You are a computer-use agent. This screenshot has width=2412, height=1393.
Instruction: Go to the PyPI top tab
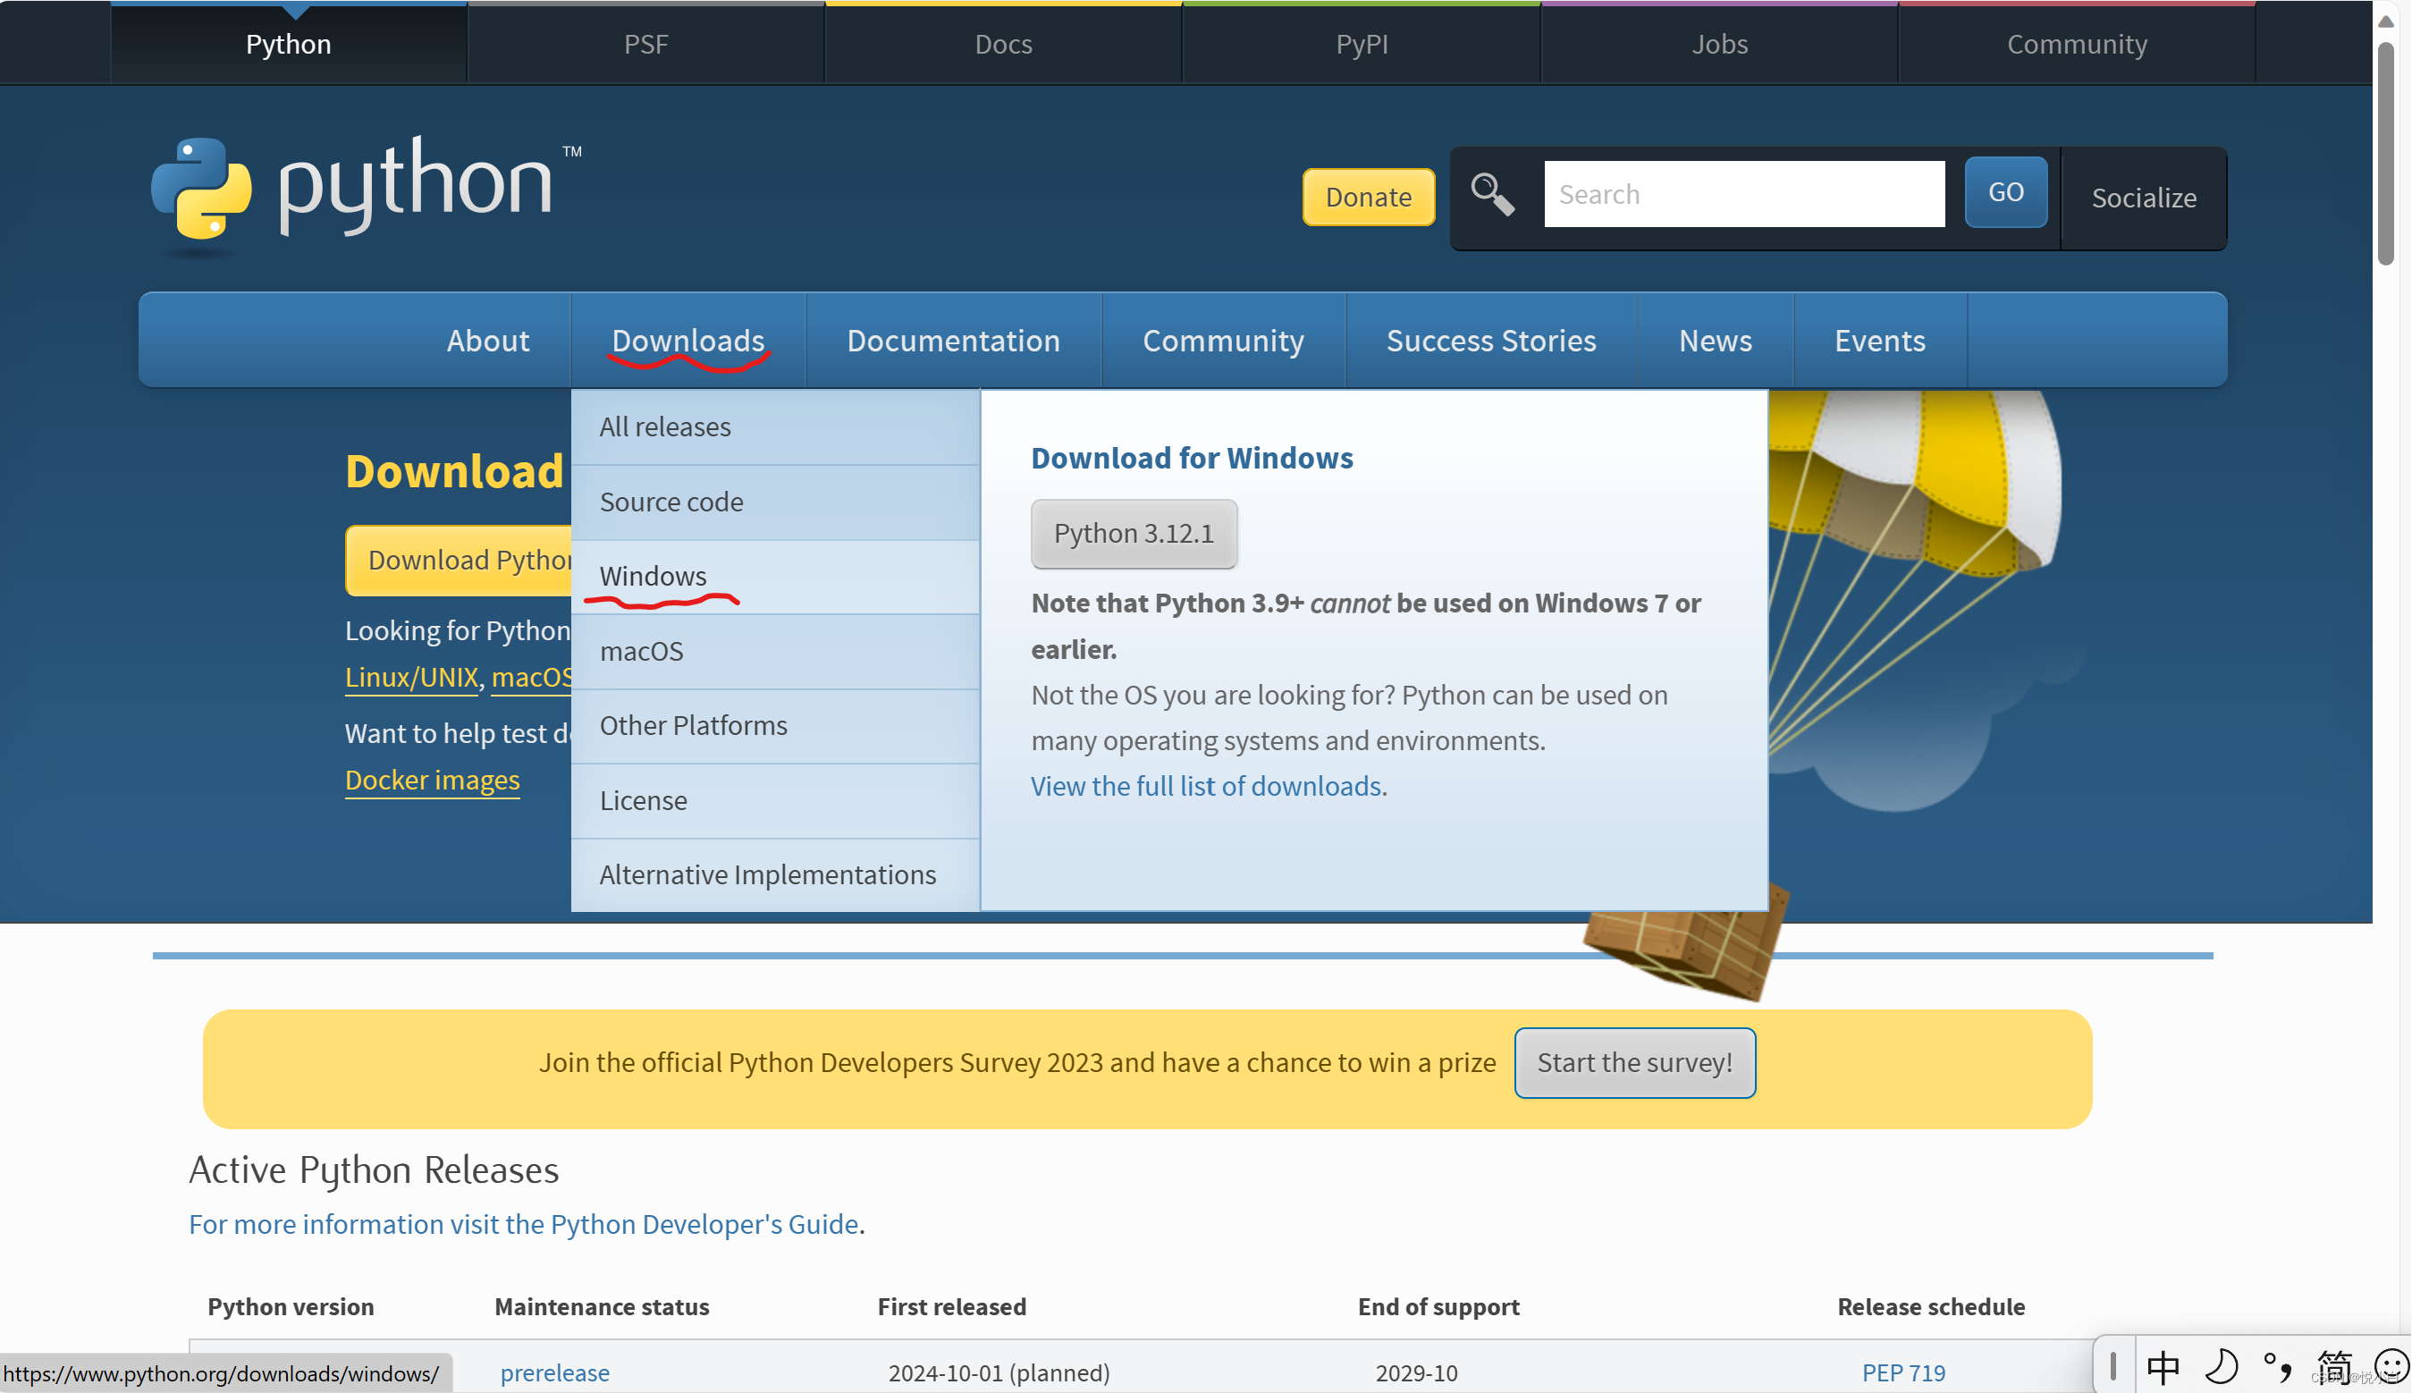pos(1362,44)
